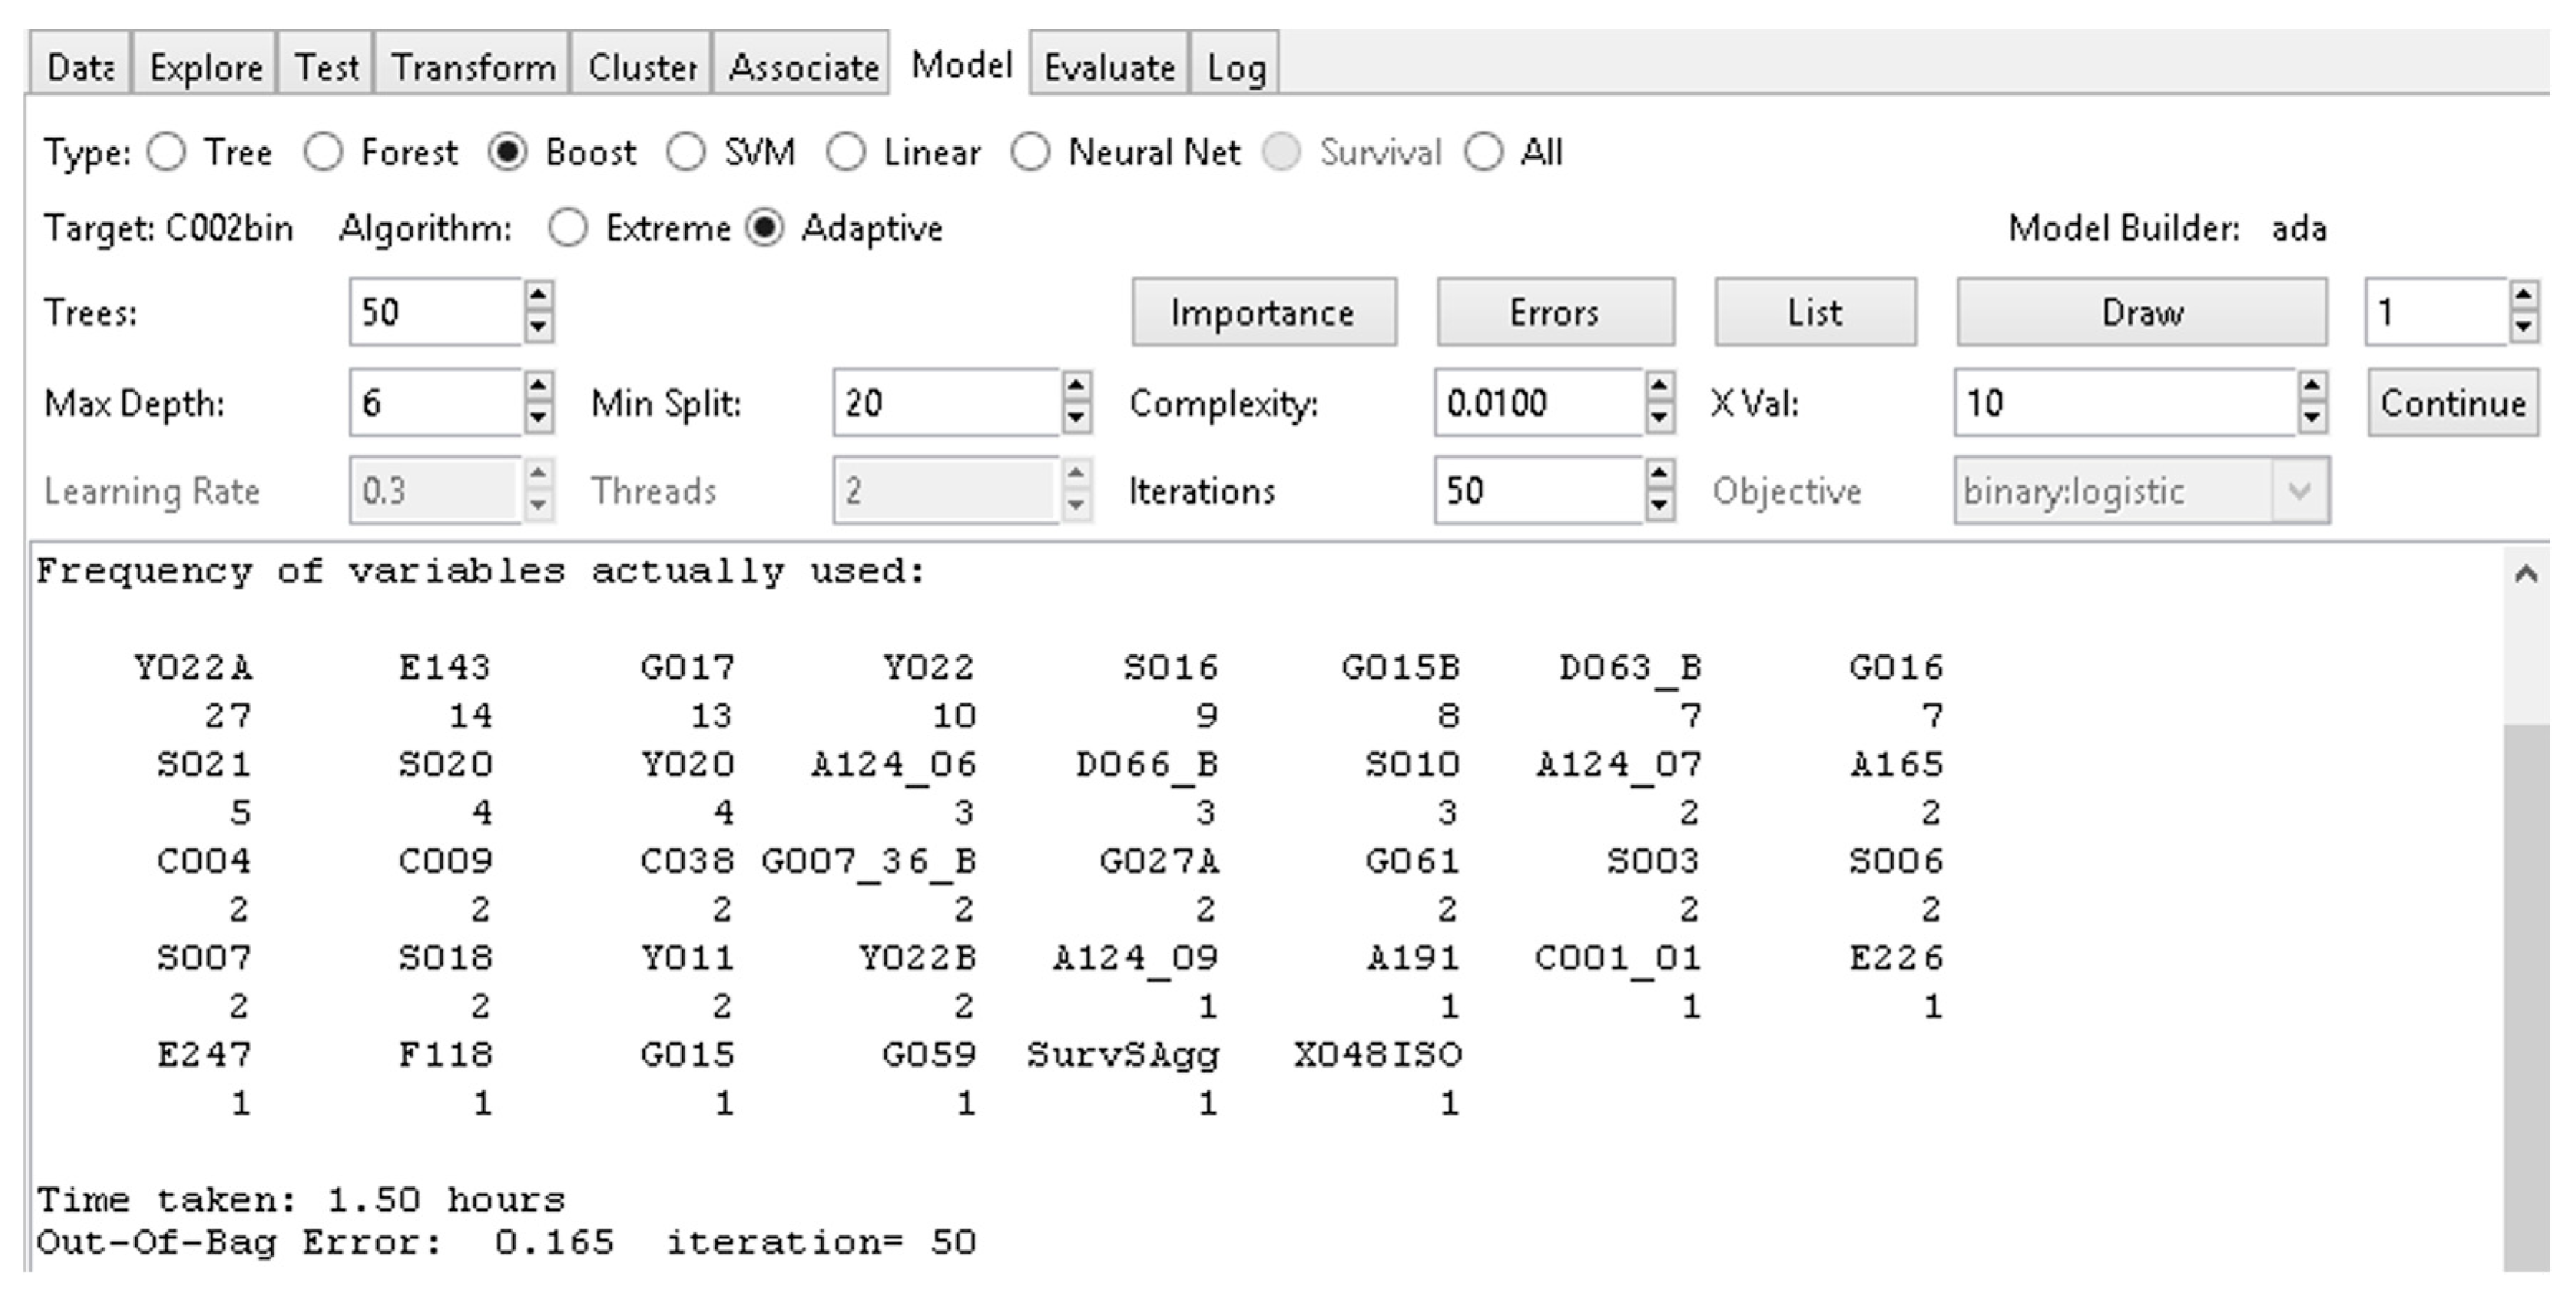Open the Explore tab
The width and height of the screenshot is (2576, 1301).
(x=205, y=67)
